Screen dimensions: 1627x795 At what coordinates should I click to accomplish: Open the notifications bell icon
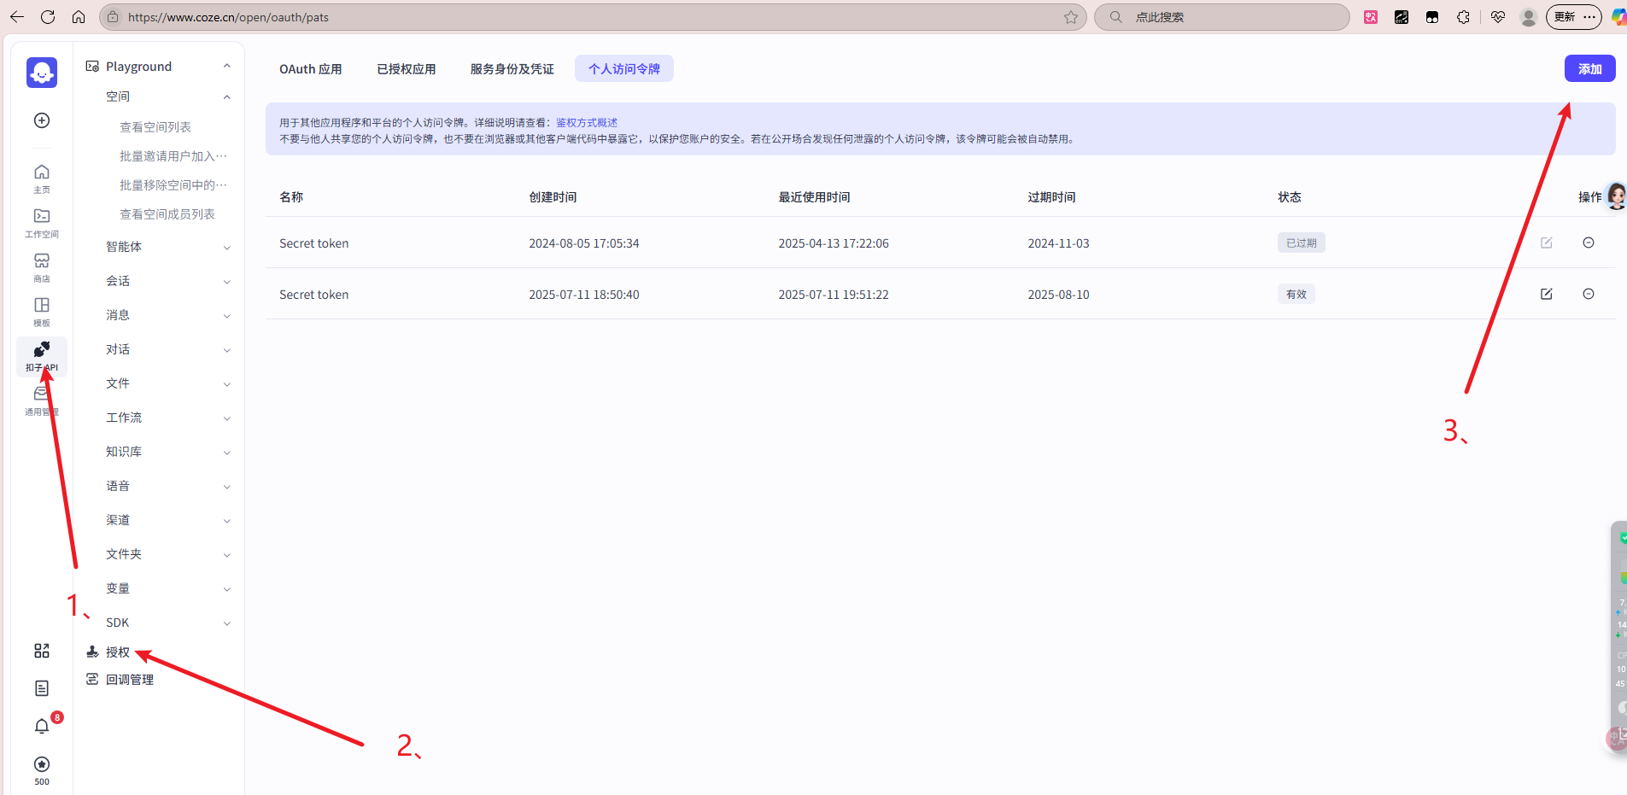(x=41, y=726)
